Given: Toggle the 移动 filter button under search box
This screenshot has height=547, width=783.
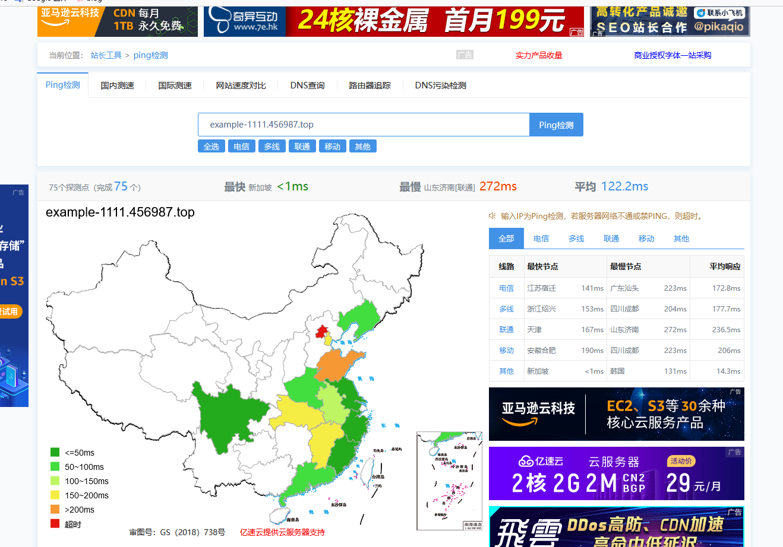Looking at the screenshot, I should click(x=333, y=147).
